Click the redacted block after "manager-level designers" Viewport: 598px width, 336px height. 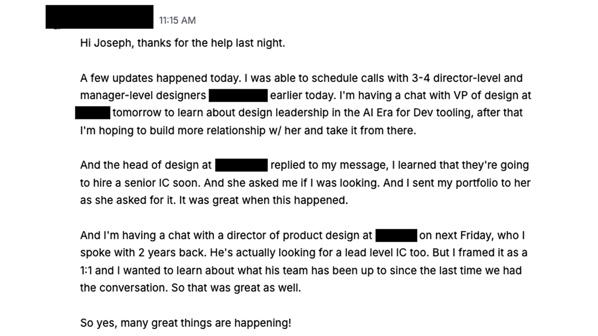pos(238,95)
